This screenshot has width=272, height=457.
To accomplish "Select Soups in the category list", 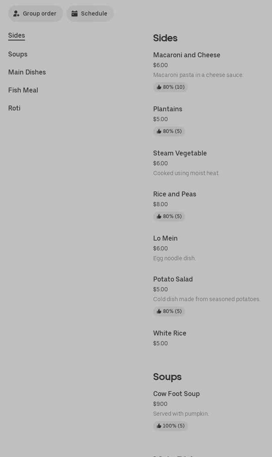I will coord(18,54).
